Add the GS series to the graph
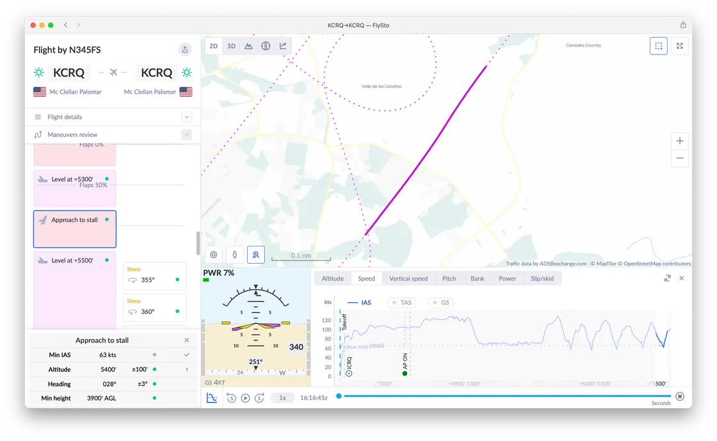The image size is (717, 441). point(440,303)
